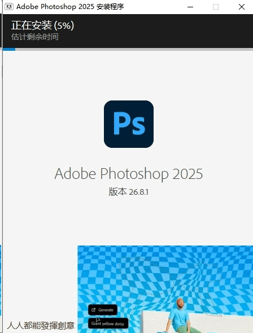Screen dimensions: 253x333
Task: Close the Photoshop 2025 installer window
Action: (x=242, y=7)
